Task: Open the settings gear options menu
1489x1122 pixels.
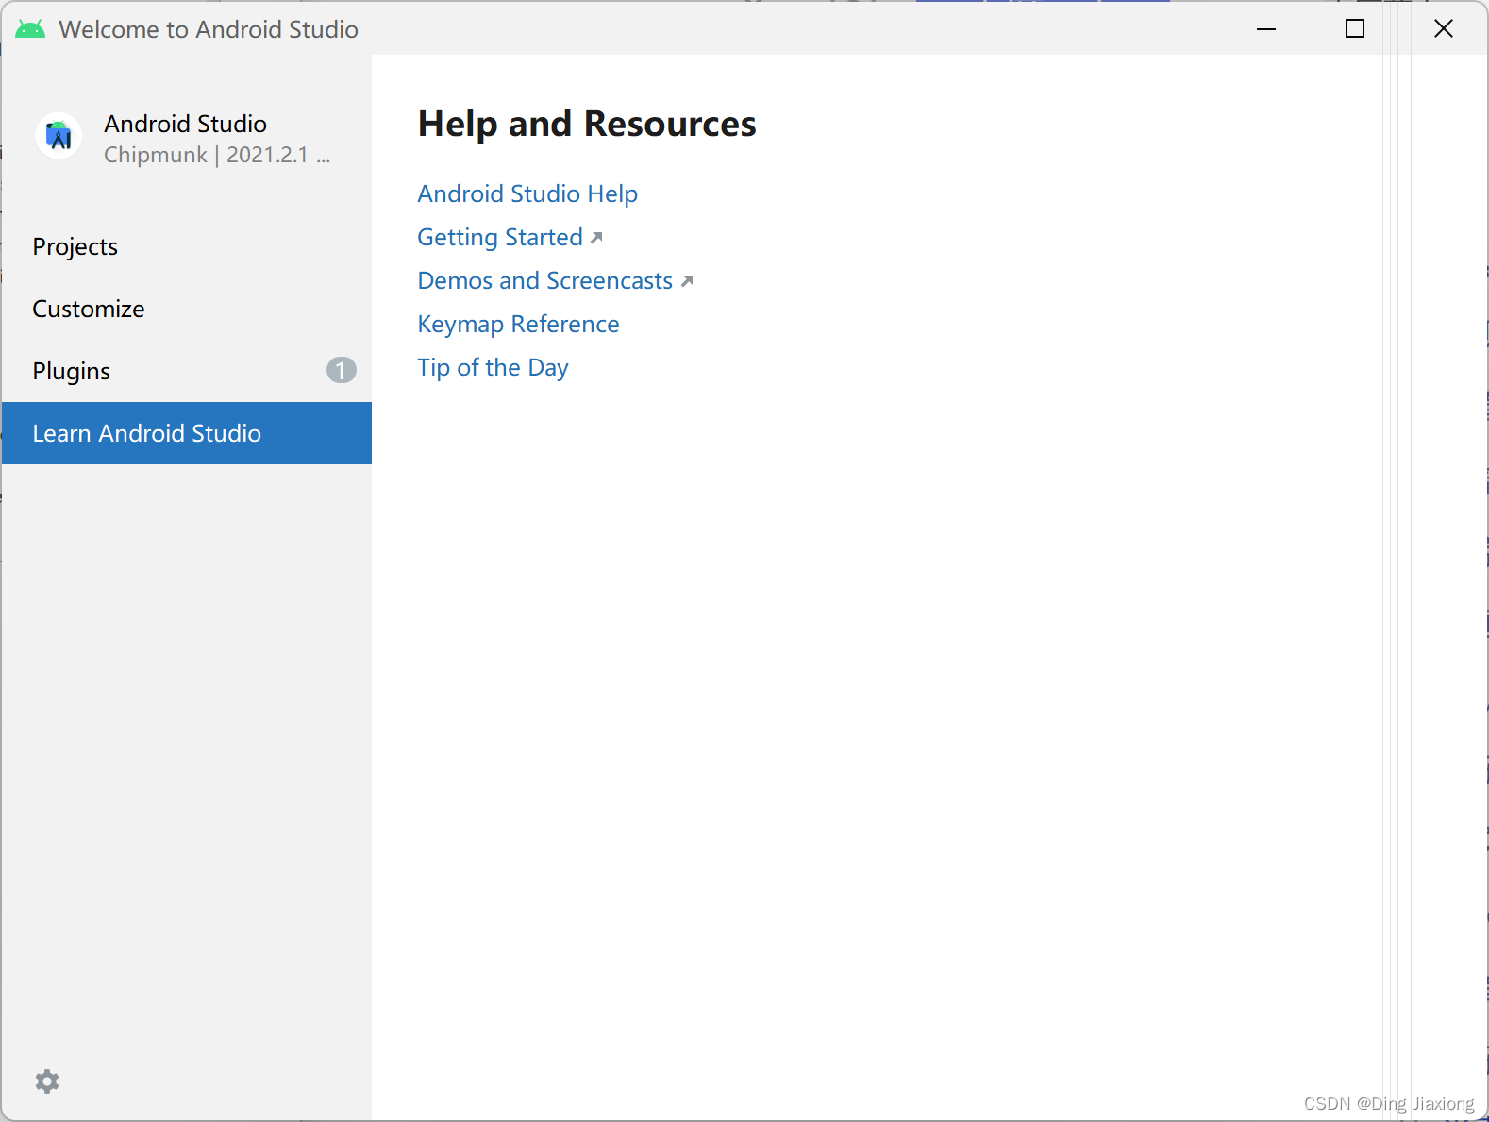Action: pos(47,1081)
